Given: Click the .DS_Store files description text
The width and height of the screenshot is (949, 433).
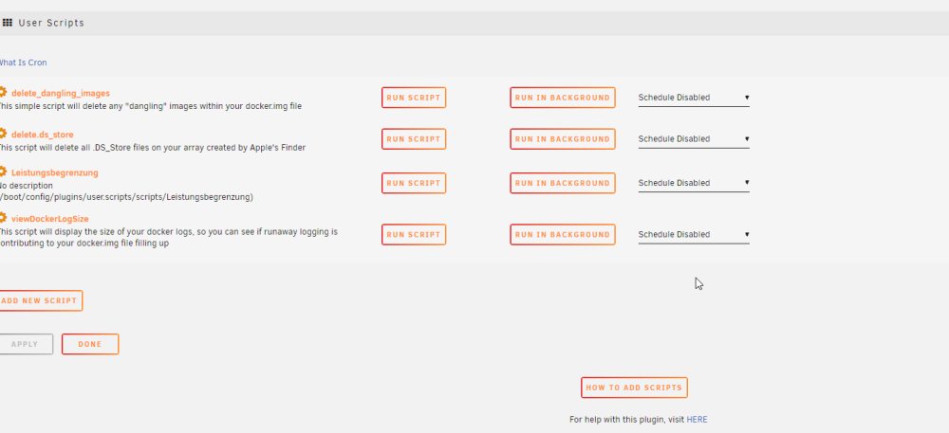Looking at the screenshot, I should 152,148.
